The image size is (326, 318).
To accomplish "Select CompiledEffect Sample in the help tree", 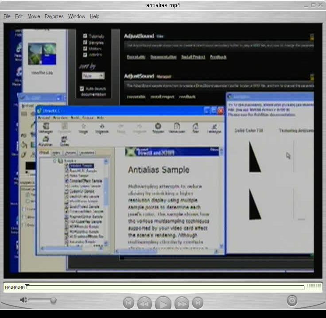I will click(85, 181).
